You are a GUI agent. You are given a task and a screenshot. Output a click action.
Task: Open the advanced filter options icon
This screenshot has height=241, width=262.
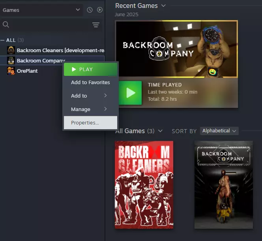tap(96, 25)
